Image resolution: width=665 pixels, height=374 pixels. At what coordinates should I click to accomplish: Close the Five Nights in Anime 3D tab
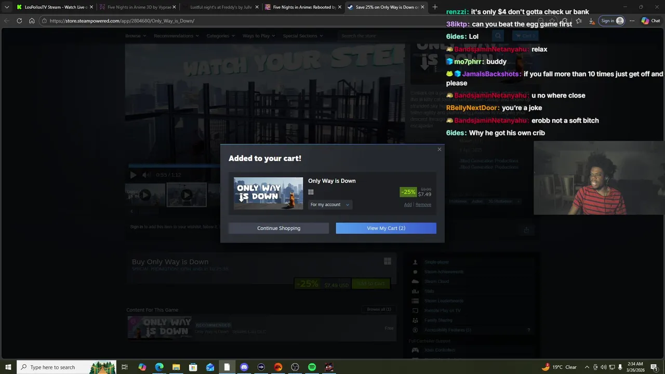[174, 7]
